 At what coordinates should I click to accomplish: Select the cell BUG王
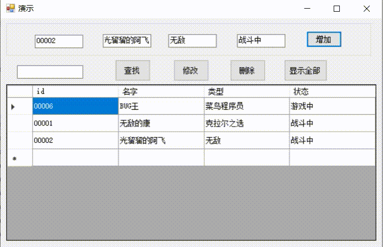[x=161, y=106]
